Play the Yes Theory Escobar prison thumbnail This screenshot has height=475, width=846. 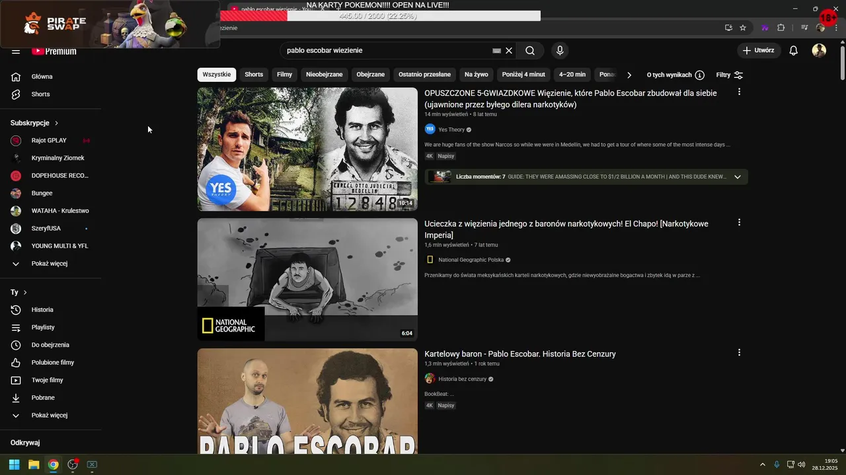[307, 149]
